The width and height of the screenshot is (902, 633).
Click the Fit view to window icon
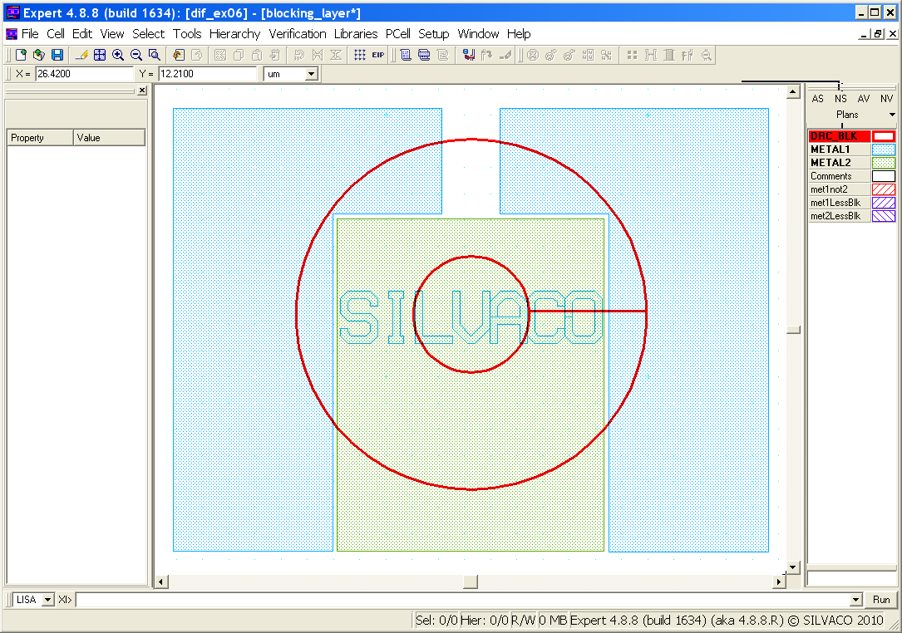click(100, 55)
